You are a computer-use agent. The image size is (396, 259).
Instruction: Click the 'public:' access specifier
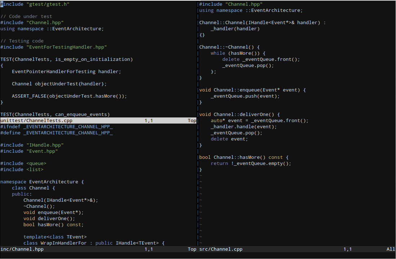(22, 194)
